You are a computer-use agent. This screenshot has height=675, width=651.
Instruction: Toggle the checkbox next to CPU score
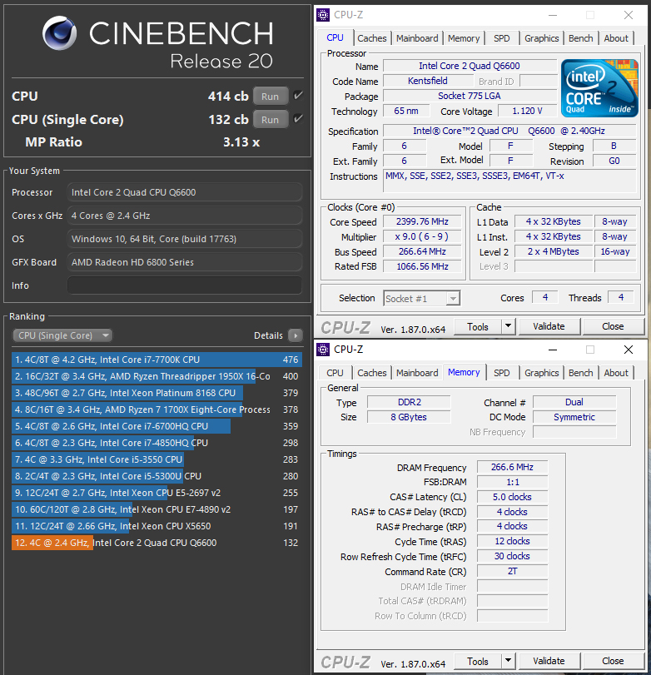(298, 96)
